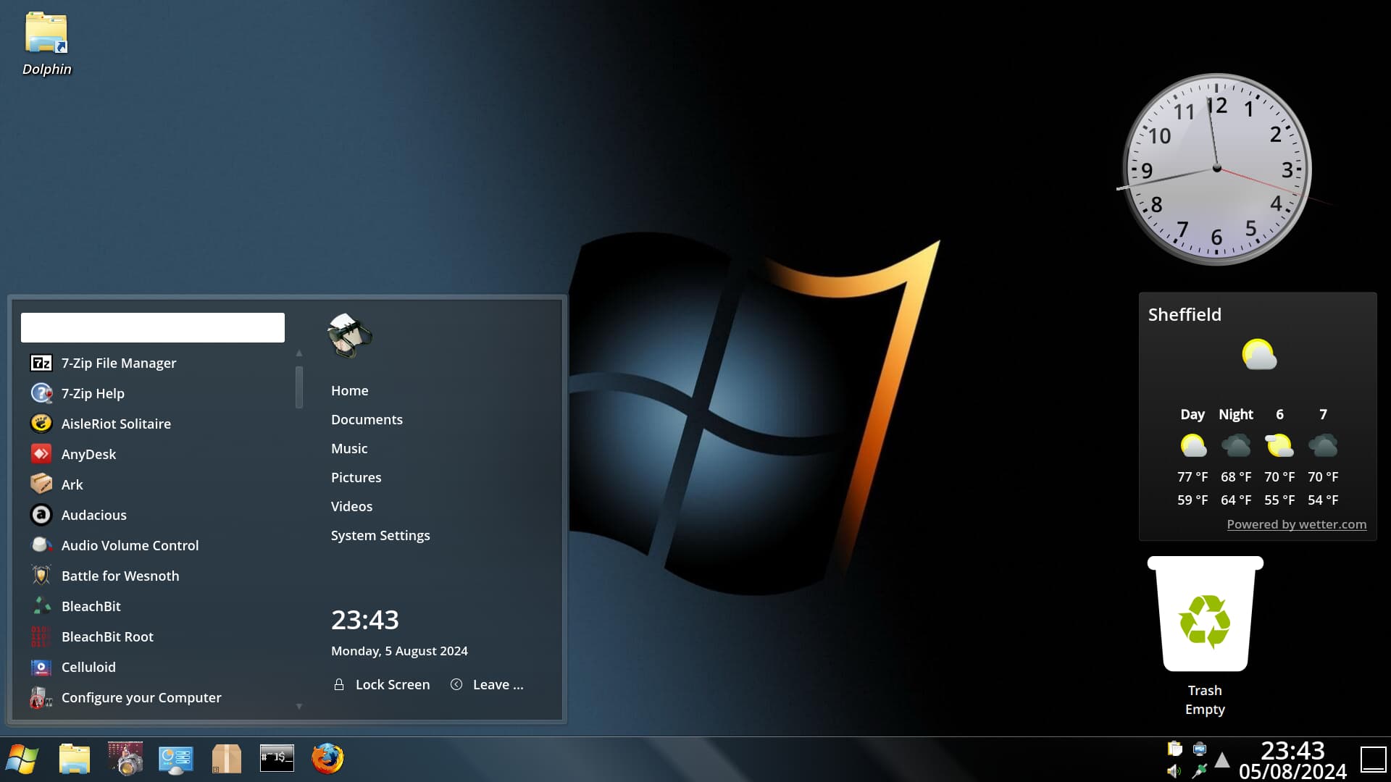This screenshot has width=1391, height=782.
Task: Open BleachBit Root entry
Action: coord(156,636)
